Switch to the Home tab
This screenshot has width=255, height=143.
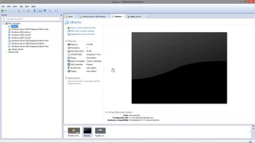tap(70, 17)
